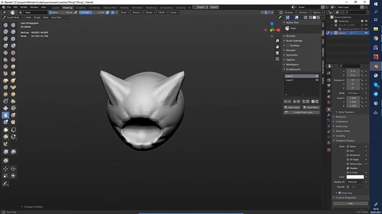Viewport: 382px width, 214px height.
Task: Click the Import button in top bar
Action: (214, 7)
